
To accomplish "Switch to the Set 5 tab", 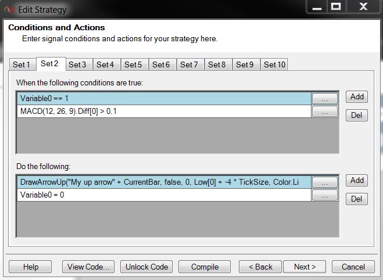I will tap(135, 64).
